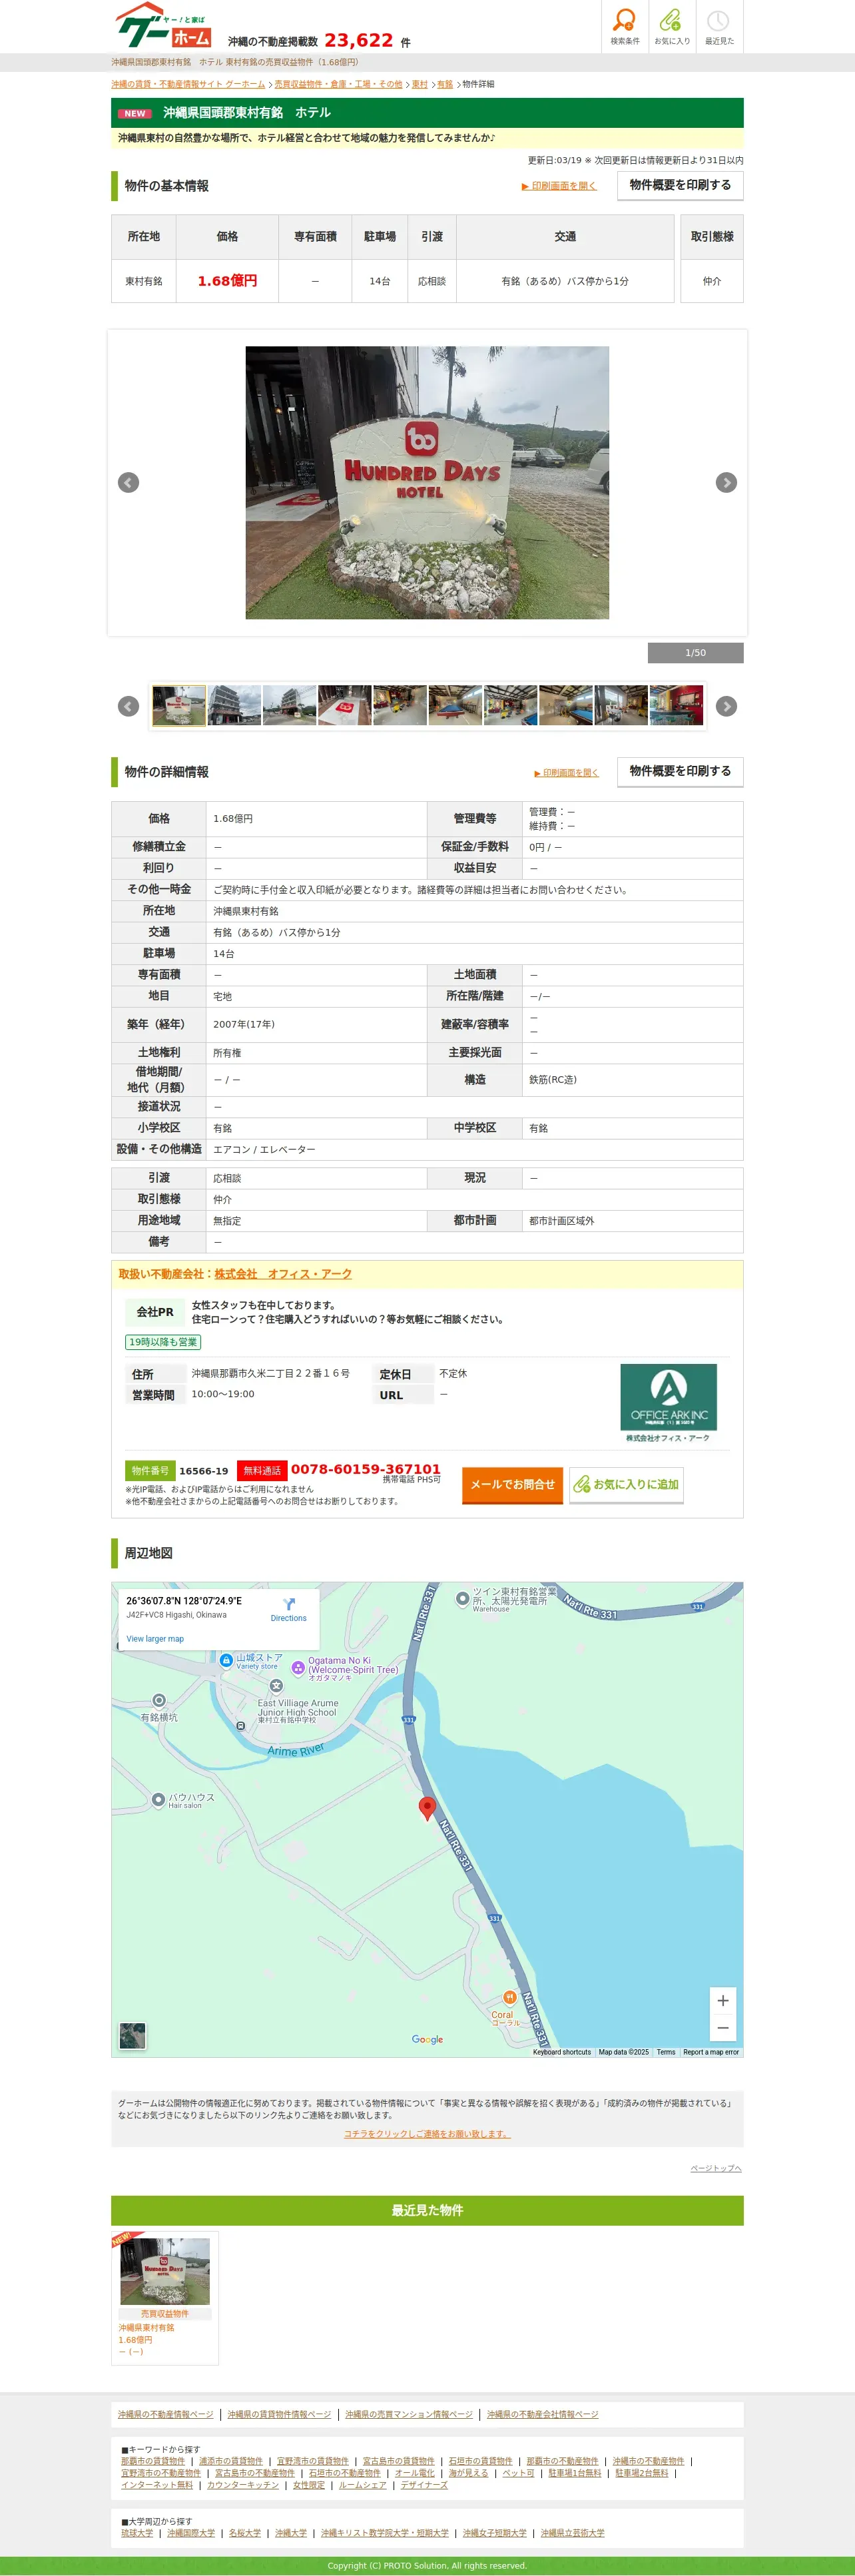Open university link 琉球大学
Screen dimensions: 855x2576
(137, 2533)
